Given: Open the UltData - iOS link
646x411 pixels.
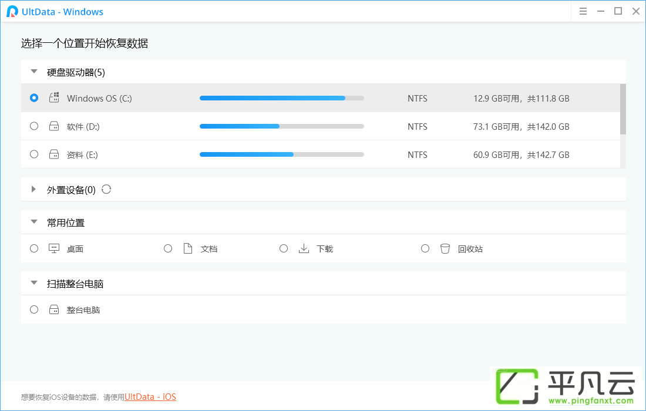Looking at the screenshot, I should click(x=150, y=397).
